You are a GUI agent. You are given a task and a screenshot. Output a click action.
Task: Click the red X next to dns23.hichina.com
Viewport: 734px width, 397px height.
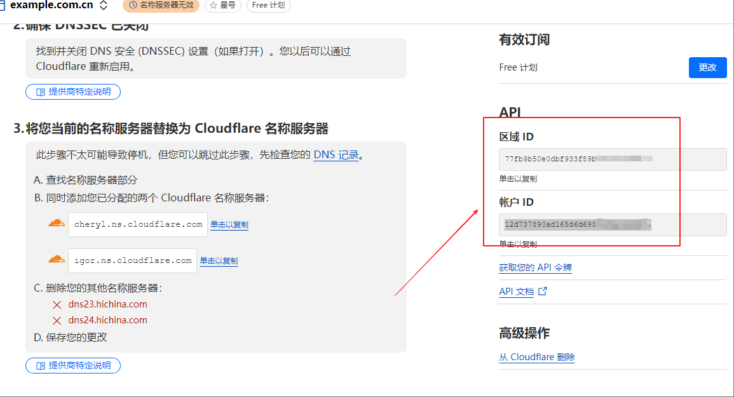pos(57,305)
